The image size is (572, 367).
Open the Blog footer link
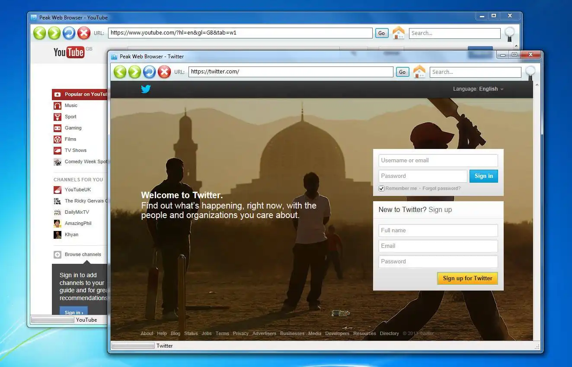point(176,333)
